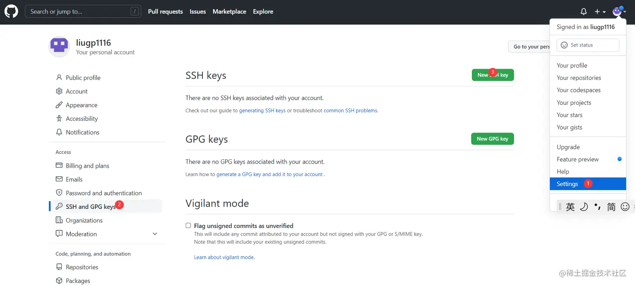Toggle IME 简 simplified Chinese mode

(611, 206)
